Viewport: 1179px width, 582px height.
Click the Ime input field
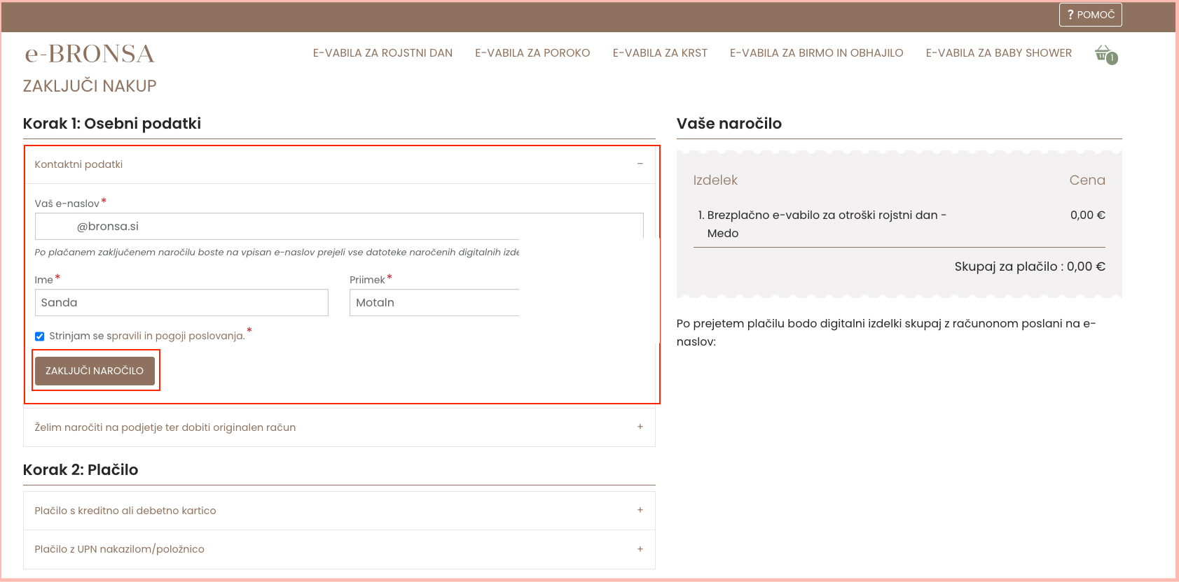tap(181, 302)
